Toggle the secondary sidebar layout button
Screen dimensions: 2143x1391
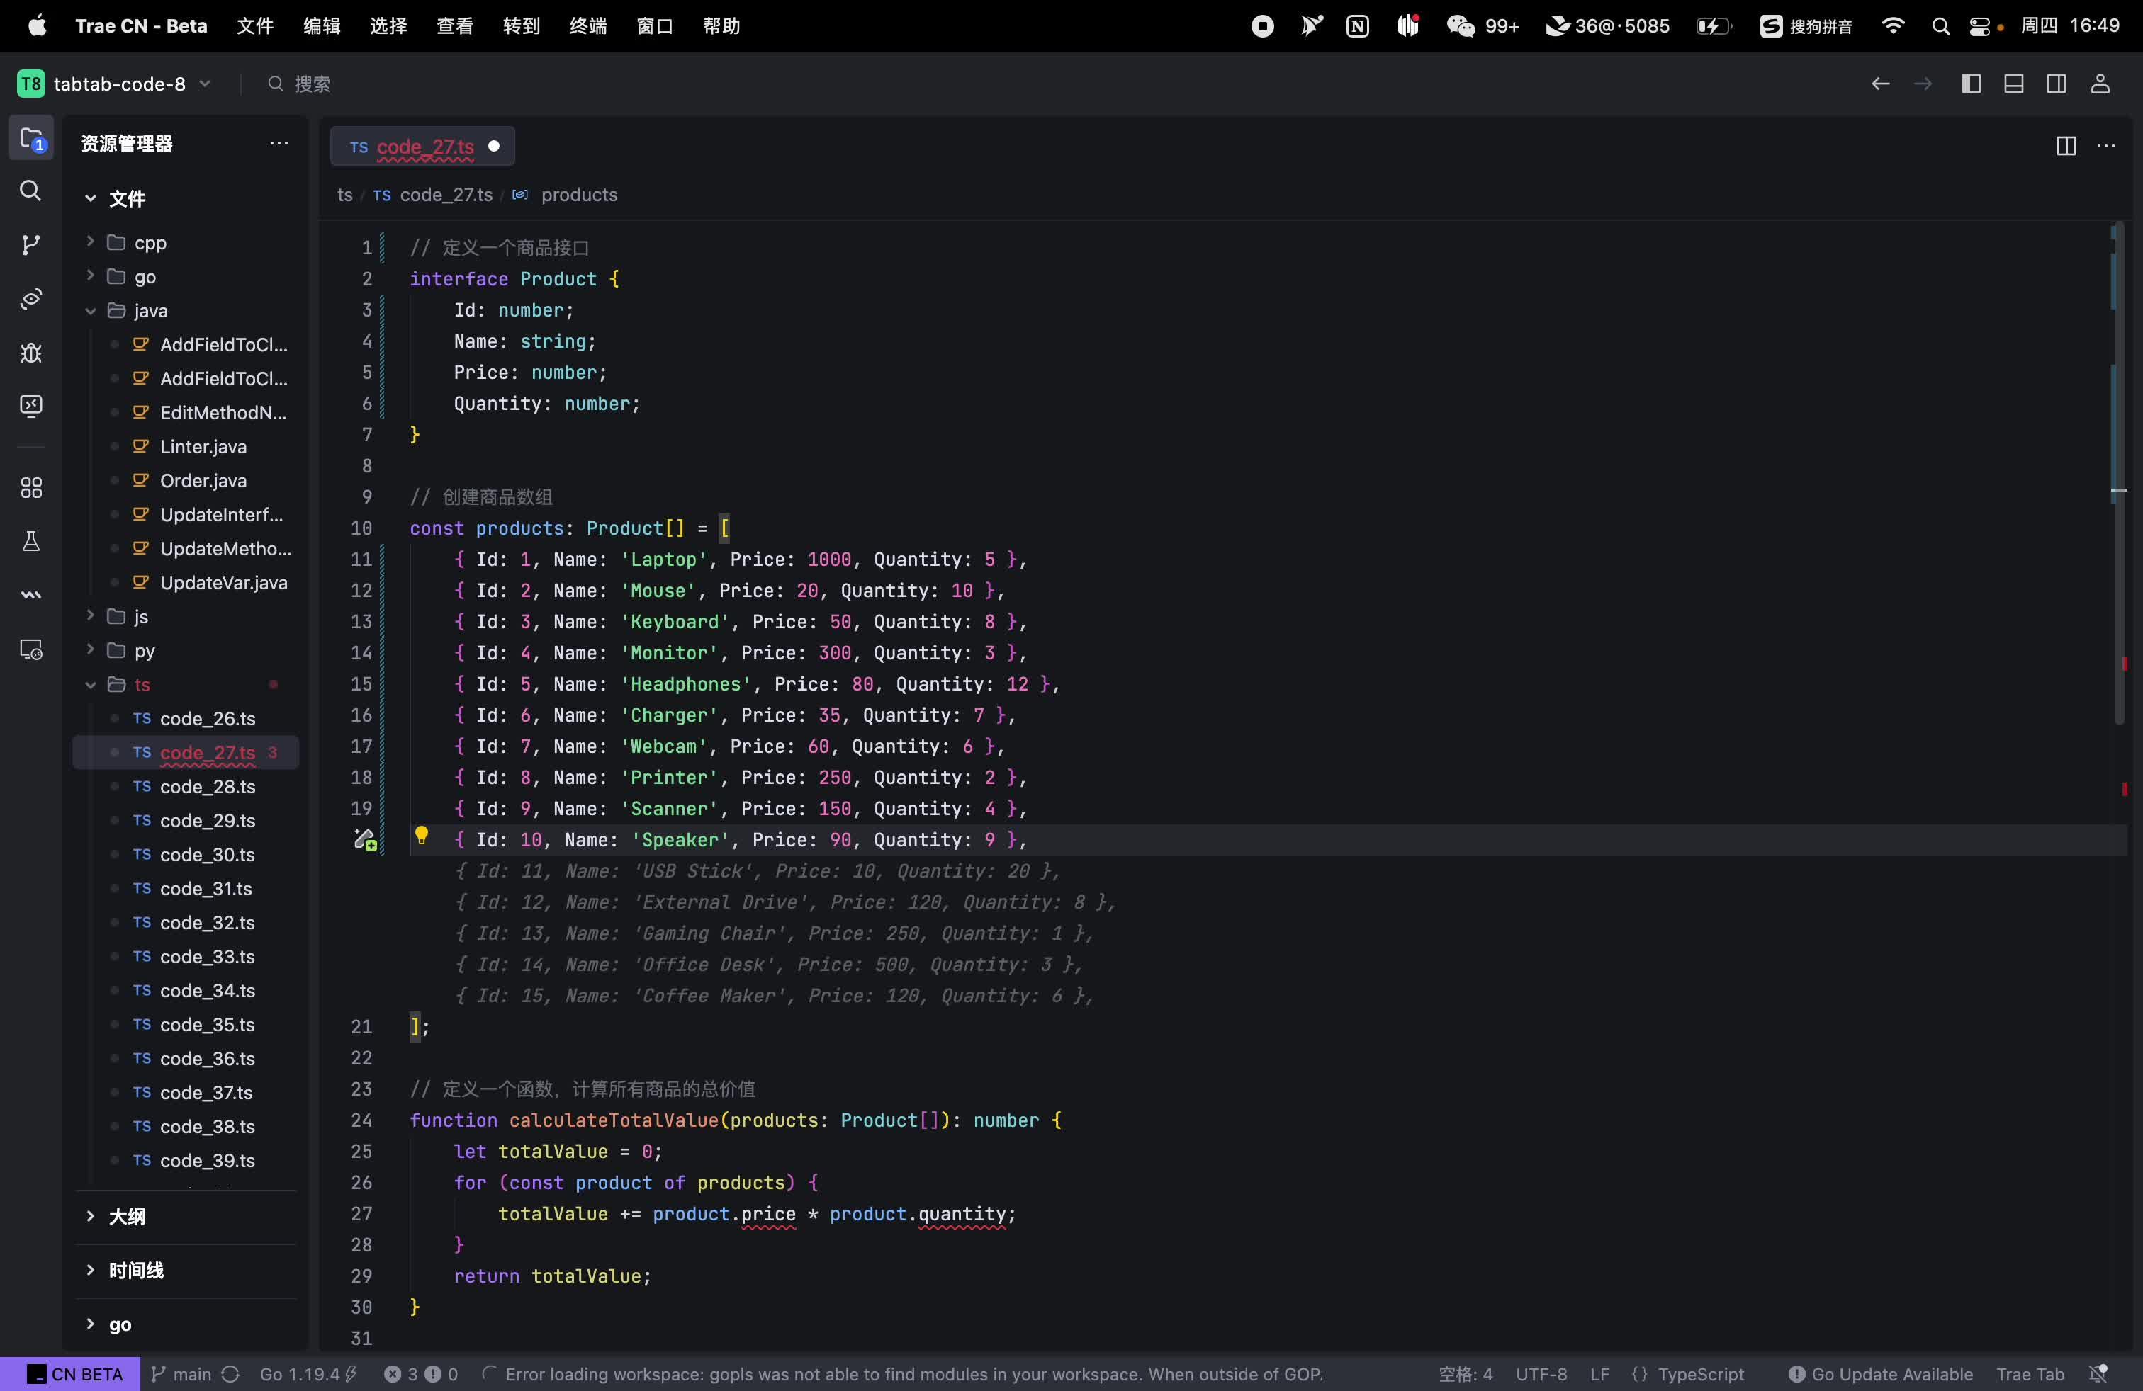[2057, 84]
